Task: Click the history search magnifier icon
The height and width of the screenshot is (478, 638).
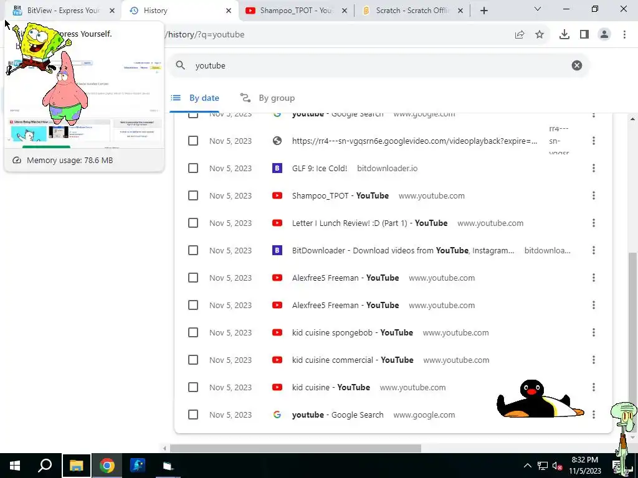Action: pos(181,65)
